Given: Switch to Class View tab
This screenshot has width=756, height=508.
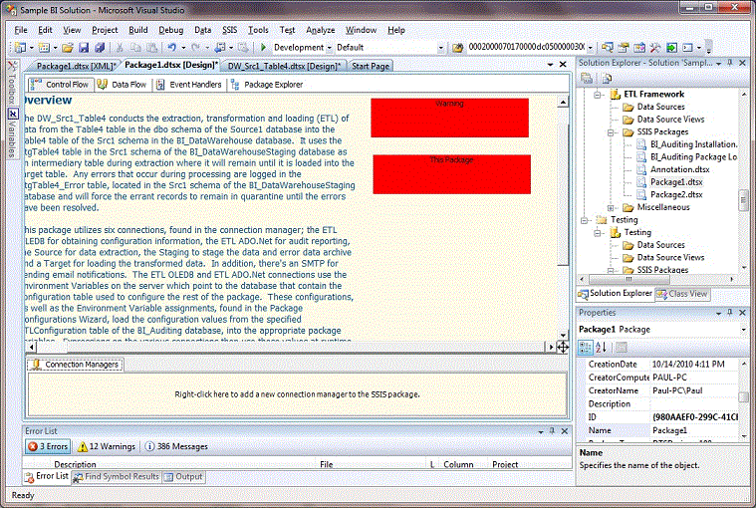Looking at the screenshot, I should pyautogui.click(x=682, y=294).
